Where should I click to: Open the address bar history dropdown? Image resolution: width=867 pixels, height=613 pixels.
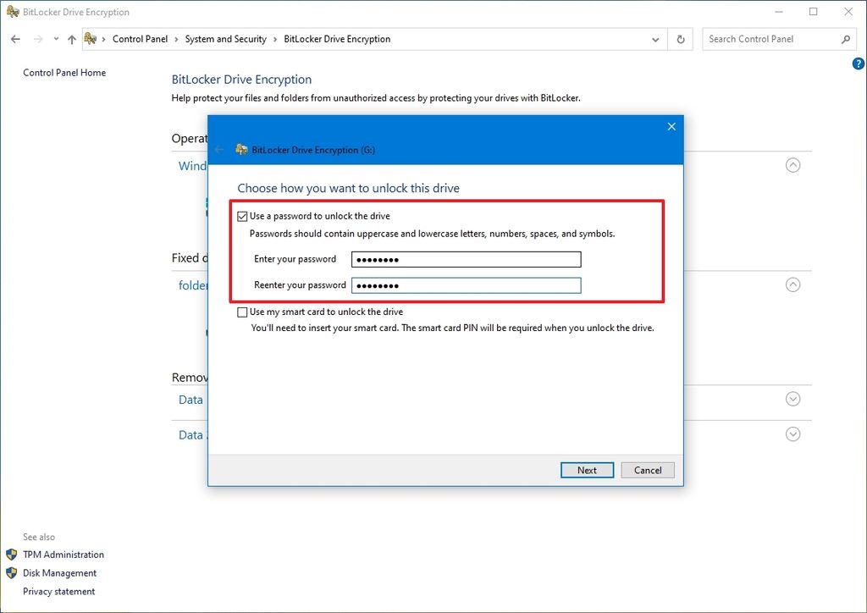click(655, 40)
